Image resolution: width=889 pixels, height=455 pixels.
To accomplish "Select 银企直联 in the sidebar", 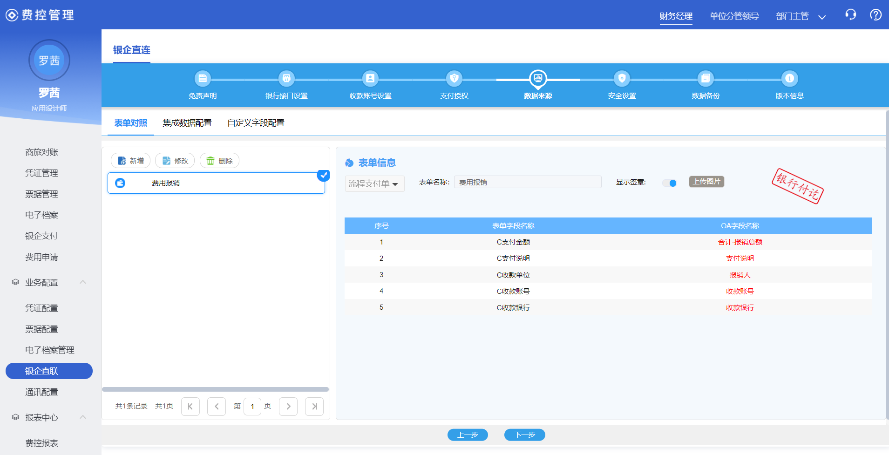I will (49, 371).
